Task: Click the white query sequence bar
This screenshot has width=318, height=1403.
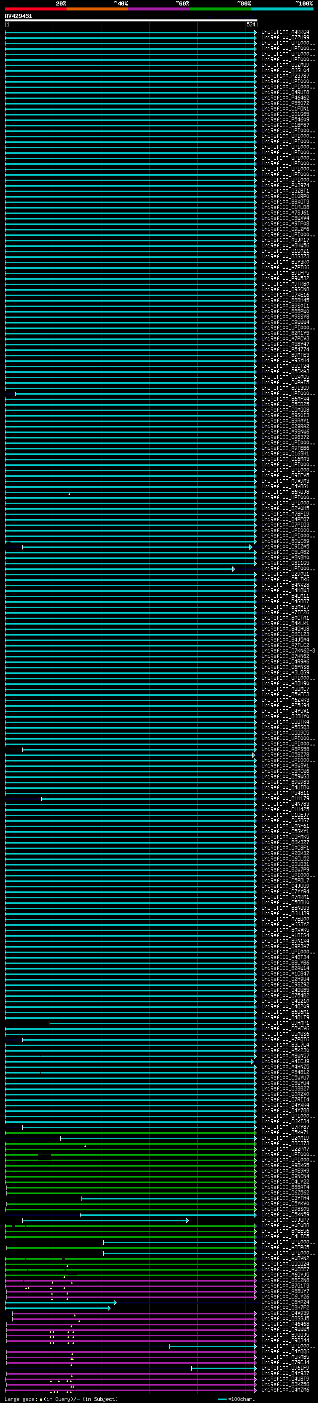Action: click(x=131, y=20)
